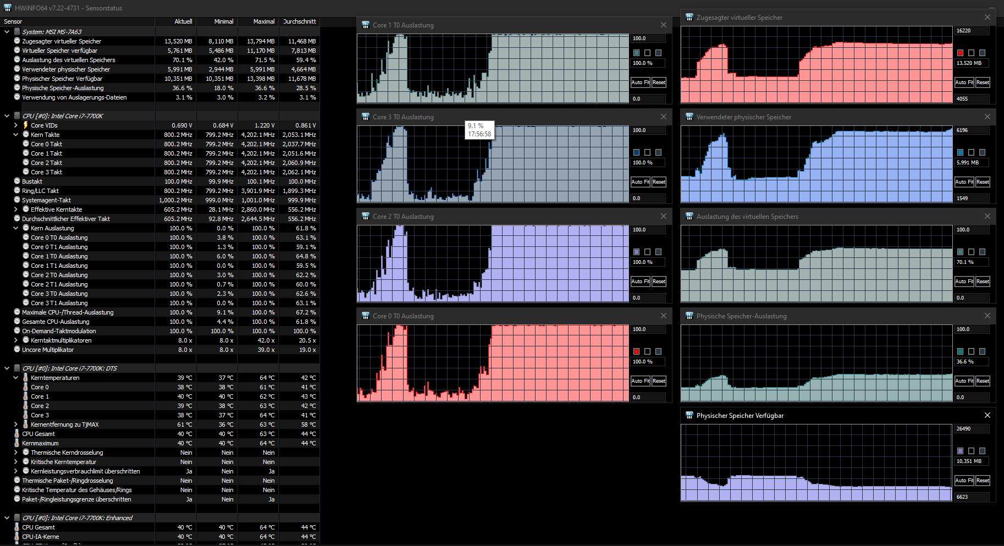Click the sensor icon beside Thermische Paket-/Ringdrosselung
This screenshot has width=1004, height=546.
point(16,481)
